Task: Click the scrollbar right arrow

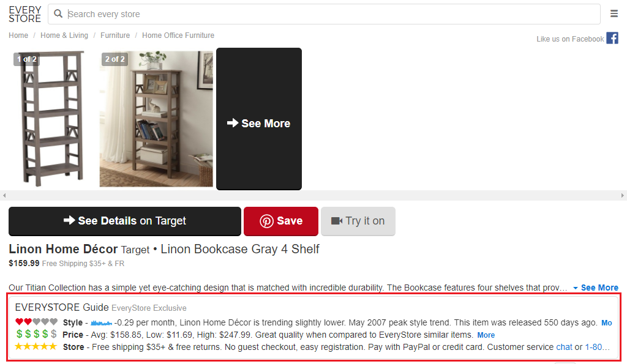Action: coord(623,195)
